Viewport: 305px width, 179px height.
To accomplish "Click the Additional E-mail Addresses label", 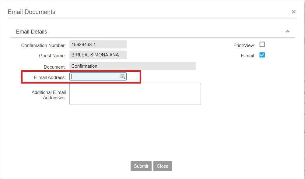I will click(49, 95).
